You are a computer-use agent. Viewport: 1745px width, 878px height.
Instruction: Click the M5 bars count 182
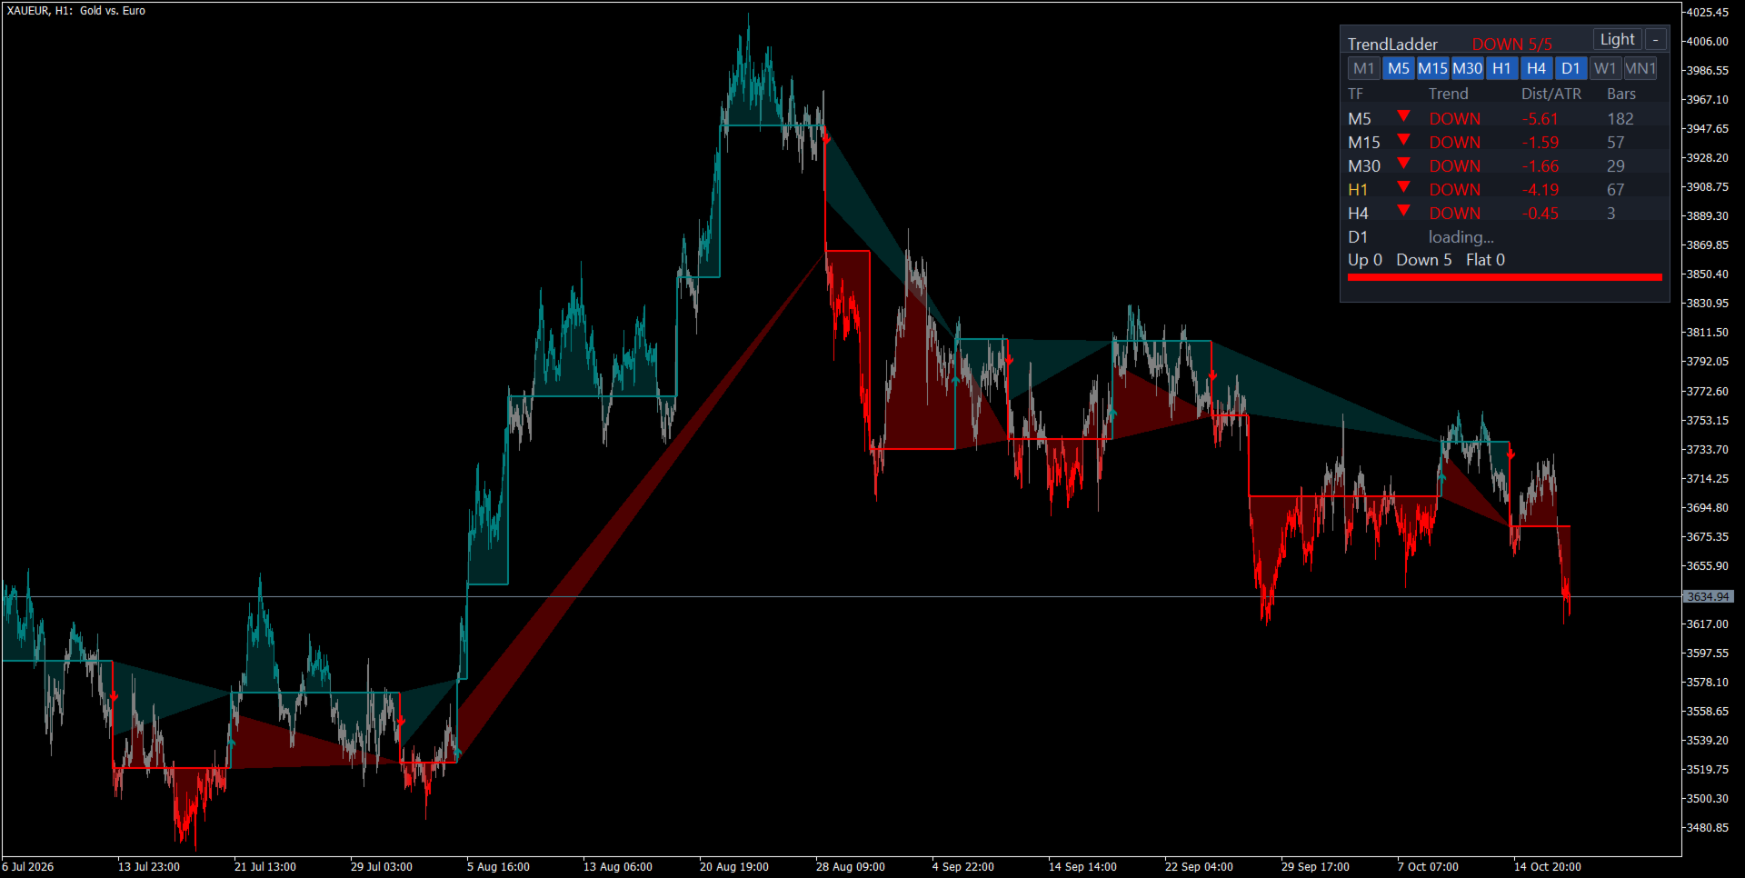1620,119
